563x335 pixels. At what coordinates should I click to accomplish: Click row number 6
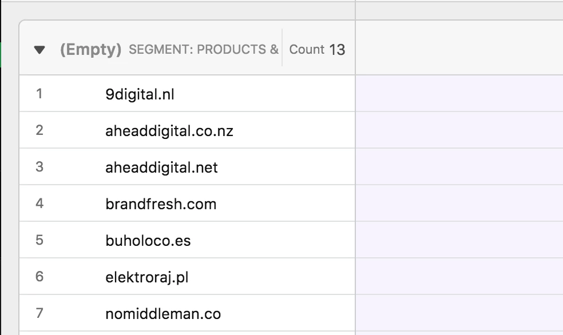[39, 277]
